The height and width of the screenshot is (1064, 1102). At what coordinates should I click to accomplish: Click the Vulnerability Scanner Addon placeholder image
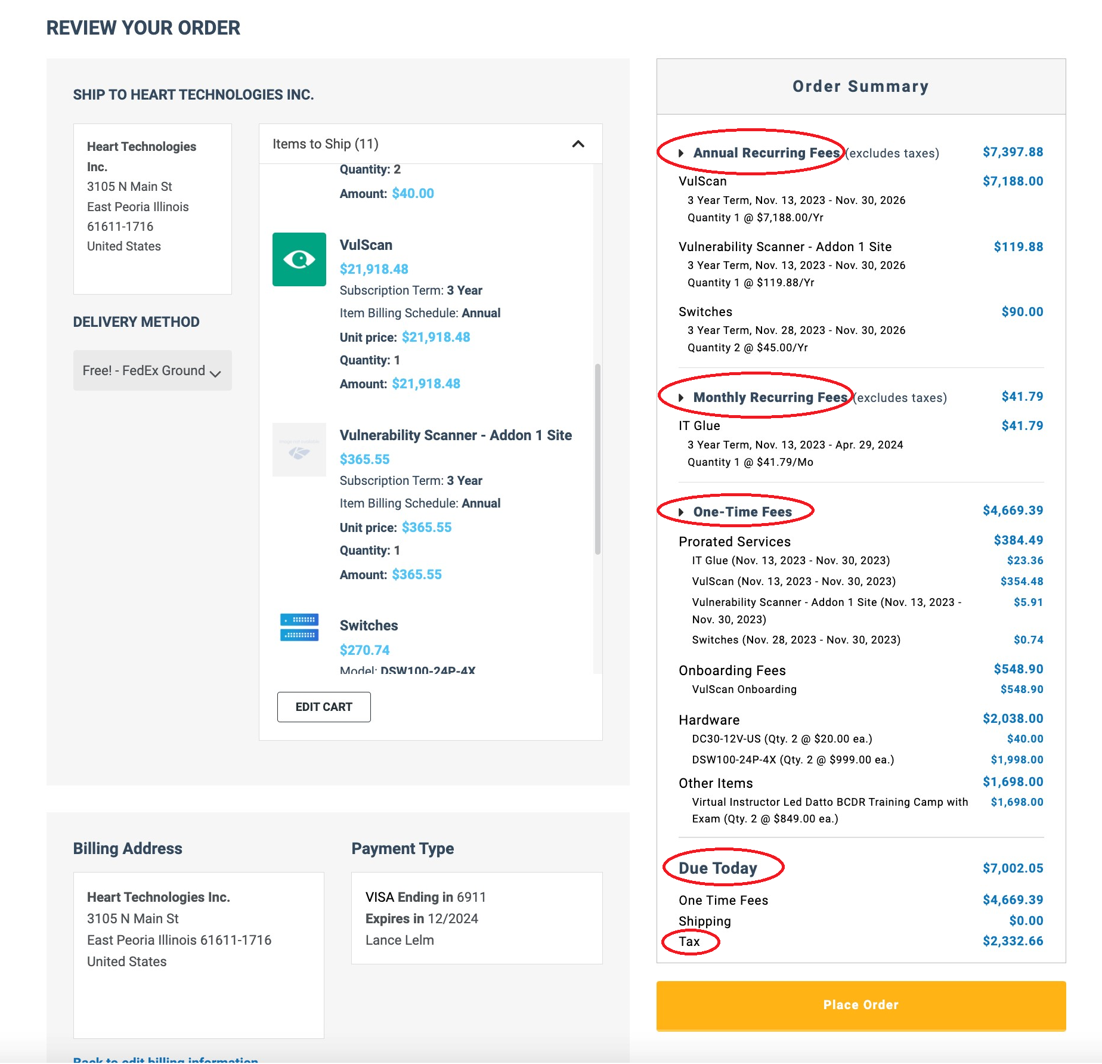pos(299,450)
